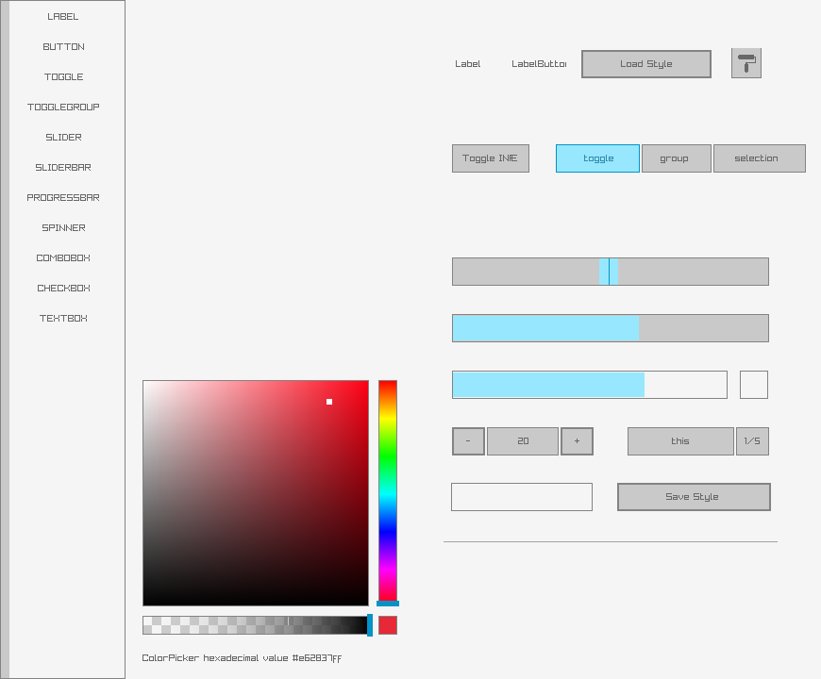Toggle the Toggle INFE button
The width and height of the screenshot is (821, 679).
tap(490, 158)
